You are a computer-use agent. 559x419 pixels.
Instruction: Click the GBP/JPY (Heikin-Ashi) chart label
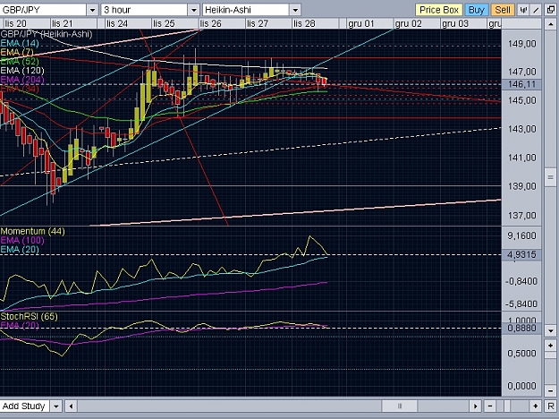[x=47, y=34]
